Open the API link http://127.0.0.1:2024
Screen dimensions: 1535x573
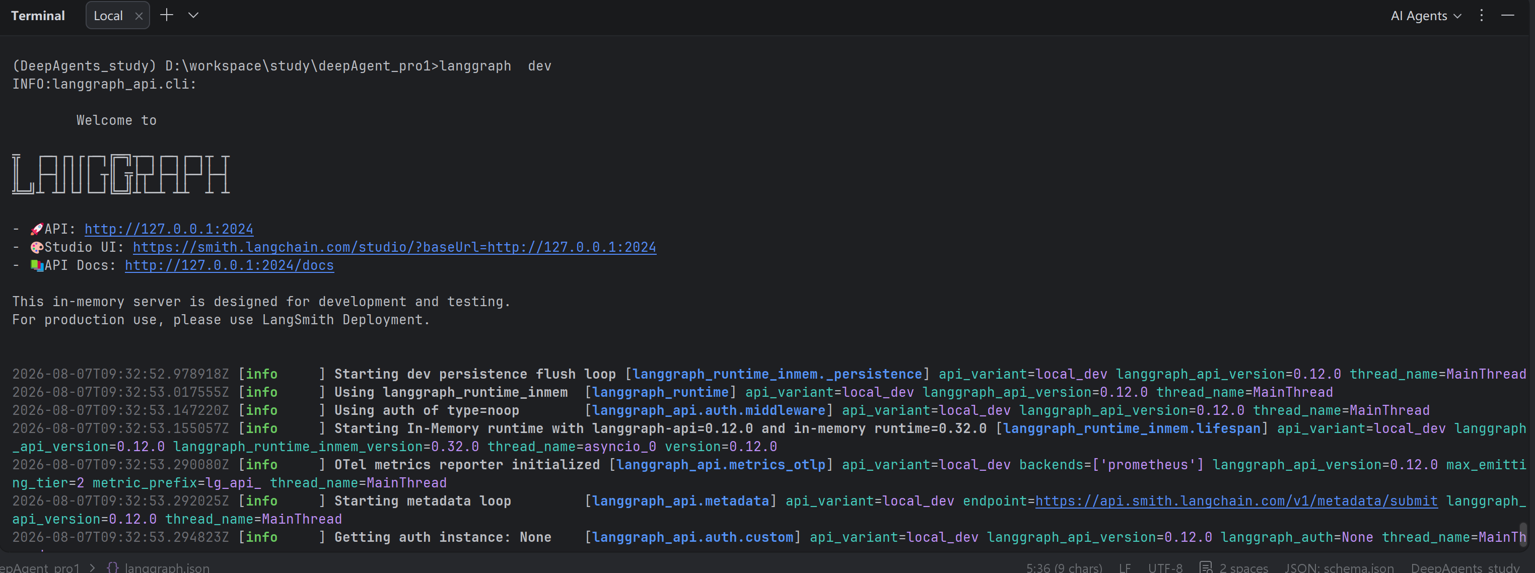point(169,229)
